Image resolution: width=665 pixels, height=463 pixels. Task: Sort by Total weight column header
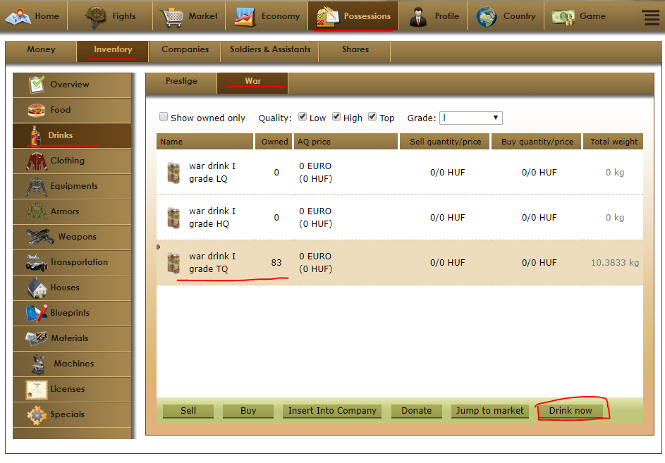(614, 142)
